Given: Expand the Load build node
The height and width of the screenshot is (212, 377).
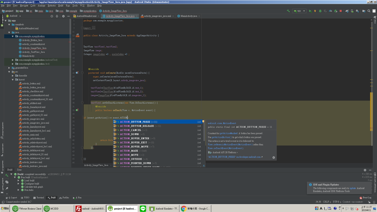Looking at the screenshot, I should (19, 181).
